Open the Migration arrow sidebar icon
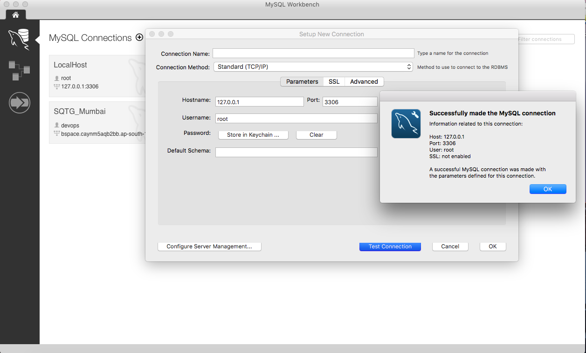 [19, 103]
